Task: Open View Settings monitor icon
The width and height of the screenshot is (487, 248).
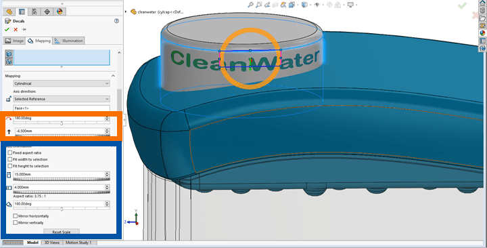Action: [x=350, y=5]
